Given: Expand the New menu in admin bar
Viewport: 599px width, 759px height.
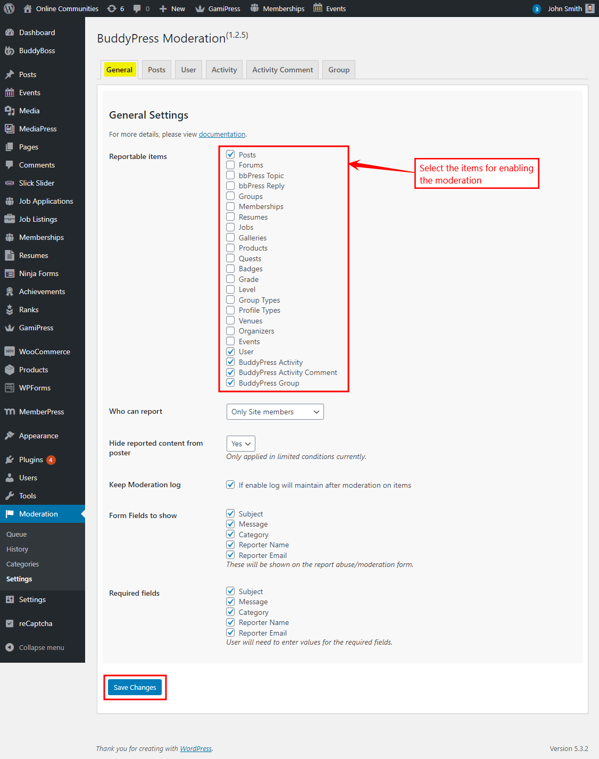Looking at the screenshot, I should [171, 8].
